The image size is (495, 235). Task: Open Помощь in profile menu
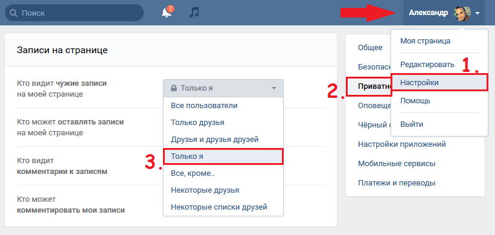415,101
